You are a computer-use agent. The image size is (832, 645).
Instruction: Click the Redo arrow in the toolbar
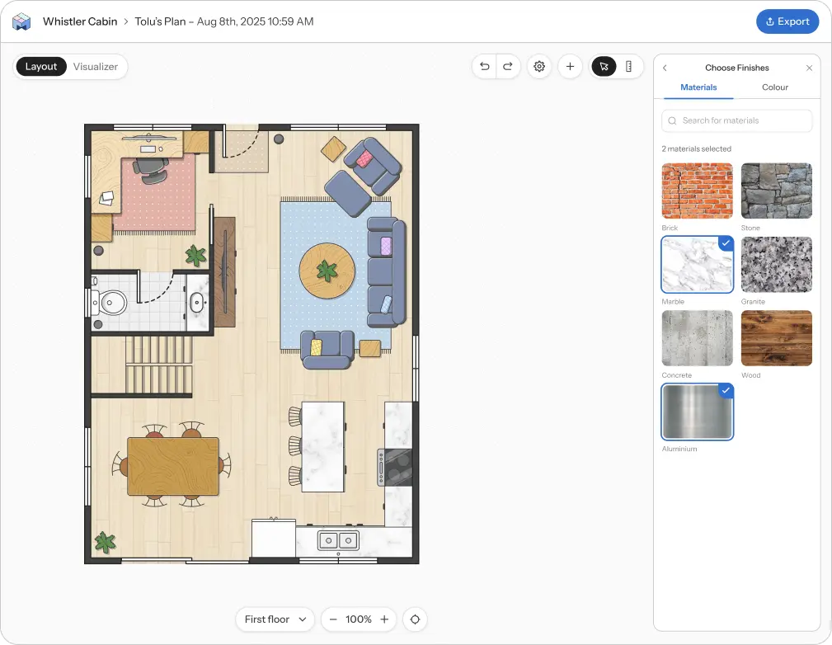pyautogui.click(x=507, y=66)
